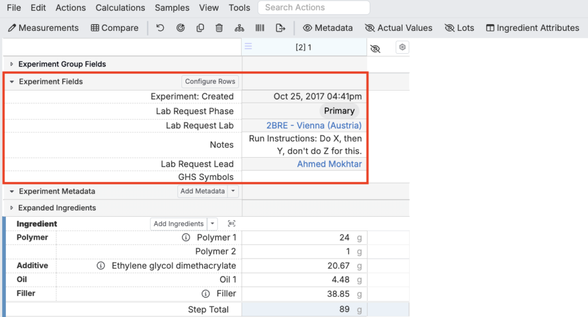Click the scan icon next to Add Ingredients
Viewport: 588px width, 317px height.
click(x=231, y=224)
